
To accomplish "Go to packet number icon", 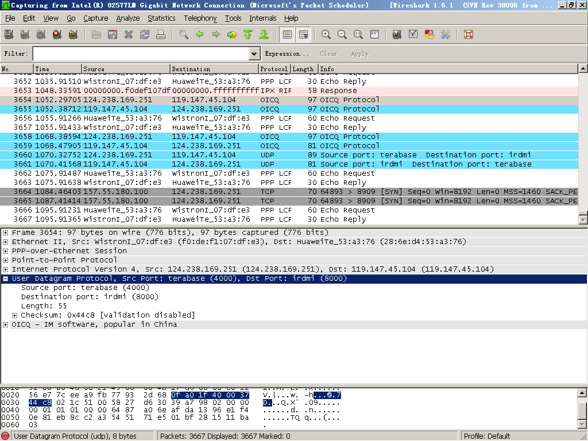I will [232, 34].
